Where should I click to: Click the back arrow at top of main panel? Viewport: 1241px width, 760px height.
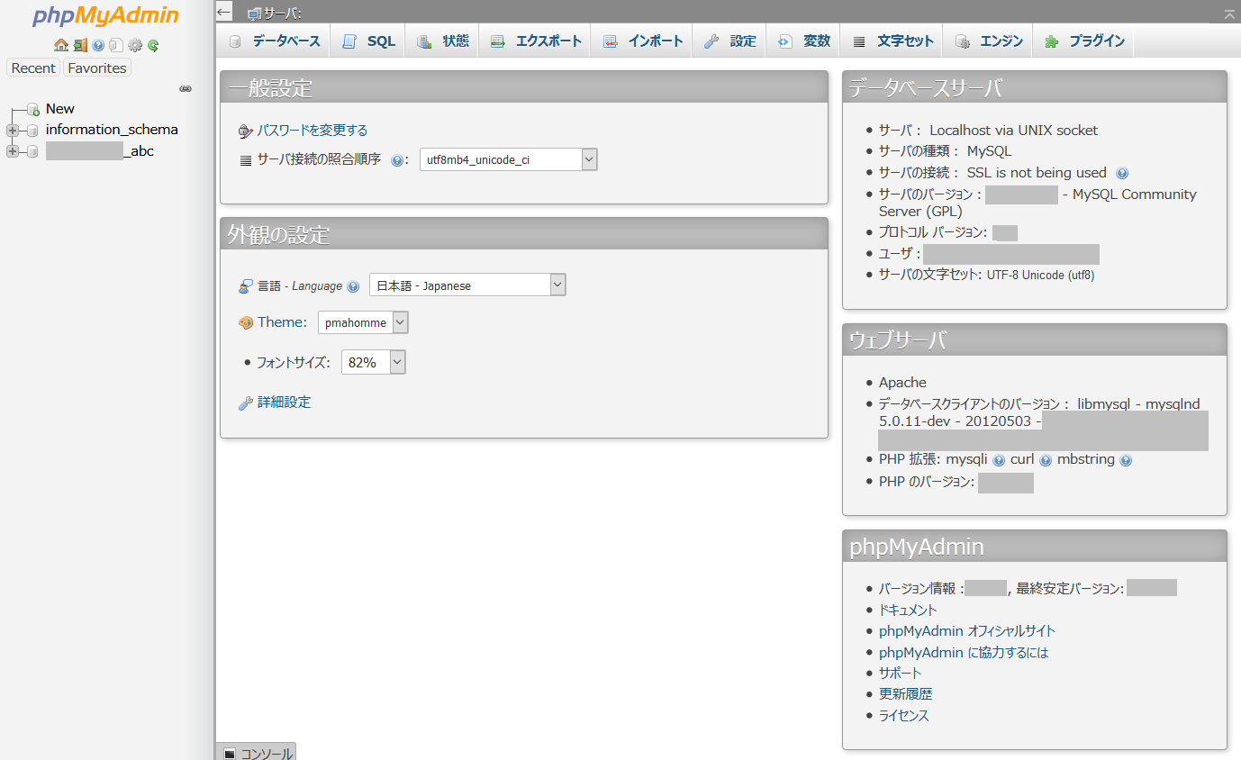(x=224, y=12)
